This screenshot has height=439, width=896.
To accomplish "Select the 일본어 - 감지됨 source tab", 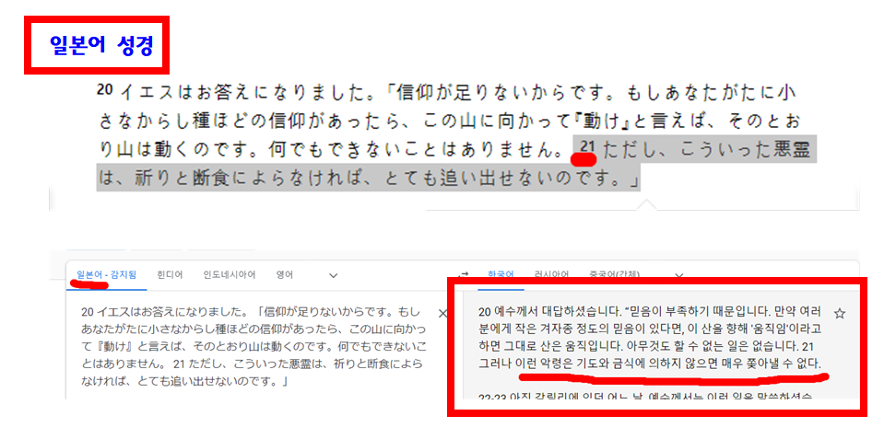I will [x=106, y=274].
